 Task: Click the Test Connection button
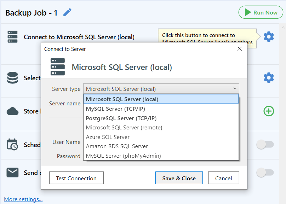coord(76,178)
